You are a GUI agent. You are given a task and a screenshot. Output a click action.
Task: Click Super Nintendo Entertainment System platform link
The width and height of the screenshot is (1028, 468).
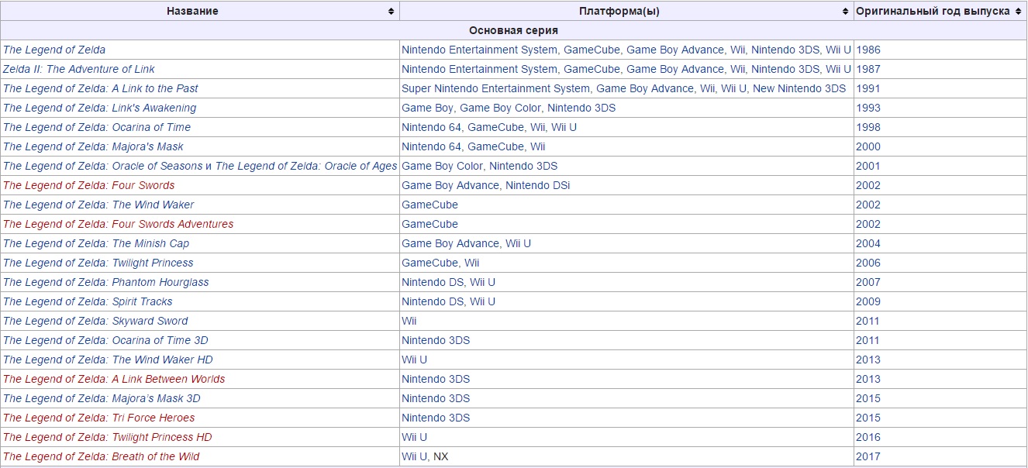pyautogui.click(x=495, y=88)
